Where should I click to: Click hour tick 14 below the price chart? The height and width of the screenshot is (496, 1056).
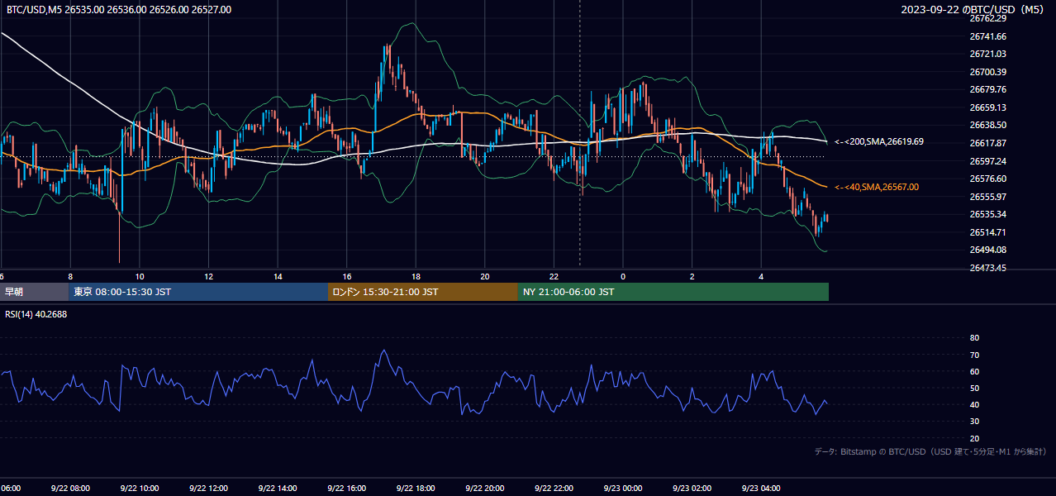[278, 277]
